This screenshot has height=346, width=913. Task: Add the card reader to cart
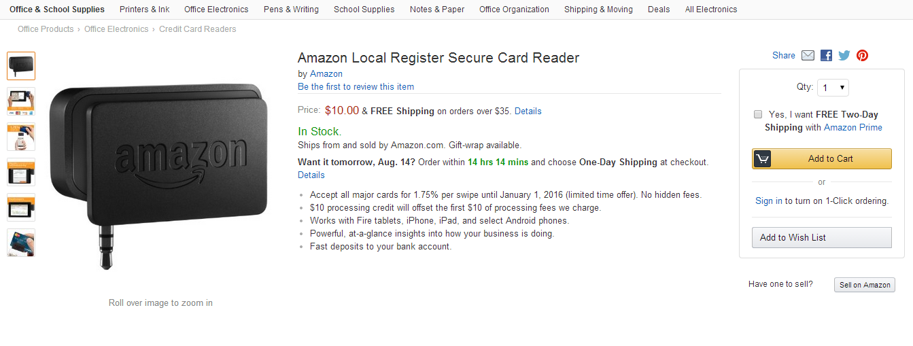pyautogui.click(x=822, y=158)
